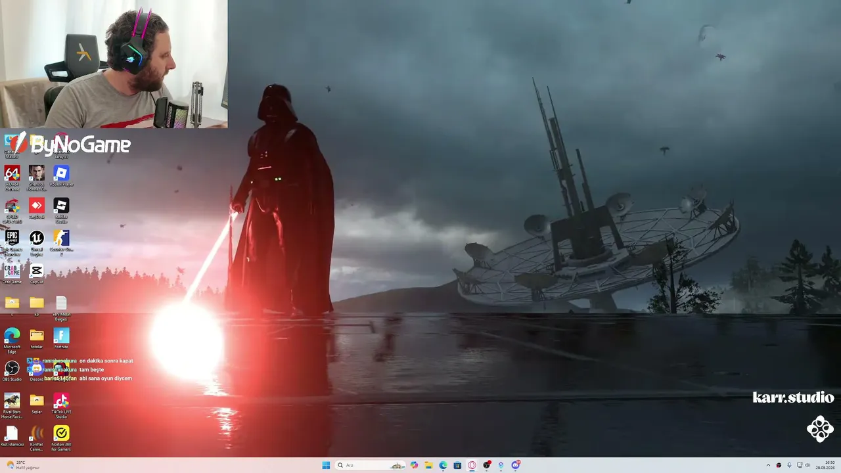Viewport: 841px width, 473px height.
Task: Switch to Edge on the taskbar
Action: [443, 465]
